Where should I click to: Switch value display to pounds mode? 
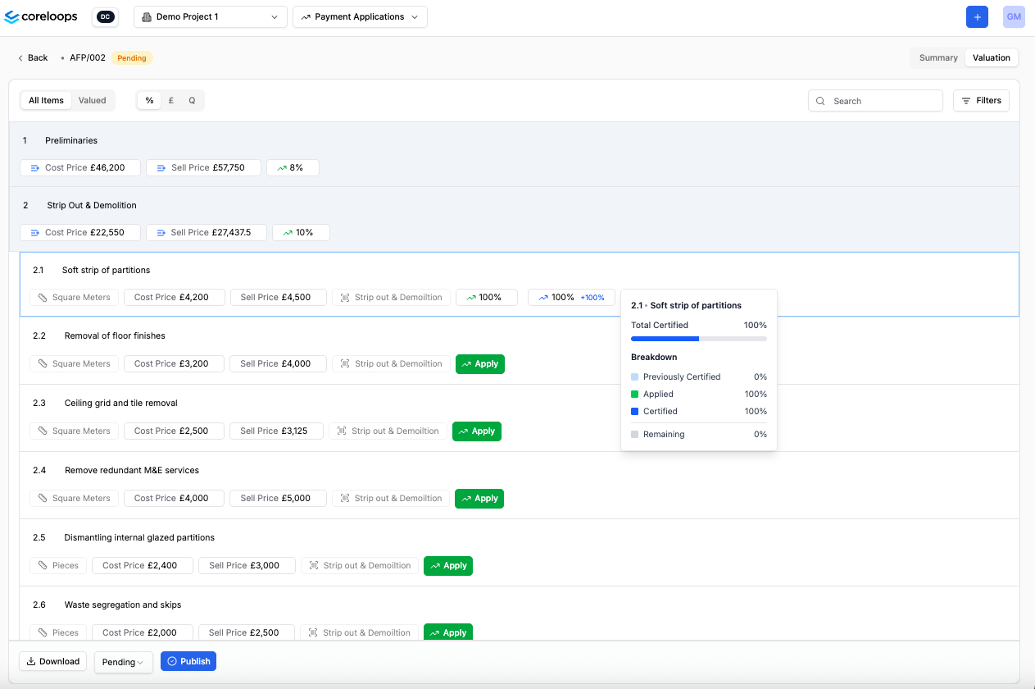point(170,101)
